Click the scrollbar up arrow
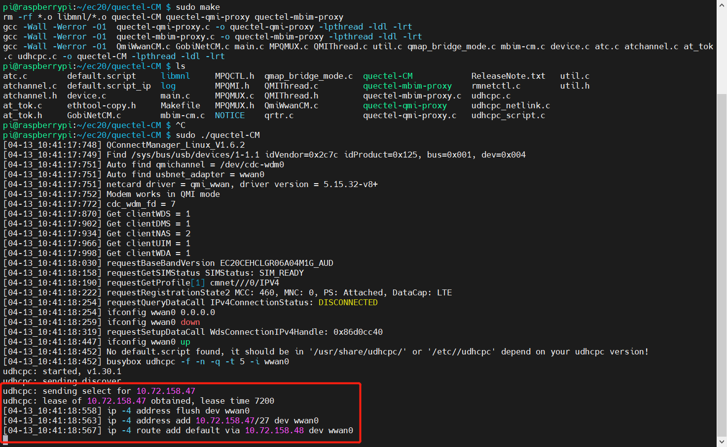The image size is (727, 447). (722, 4)
